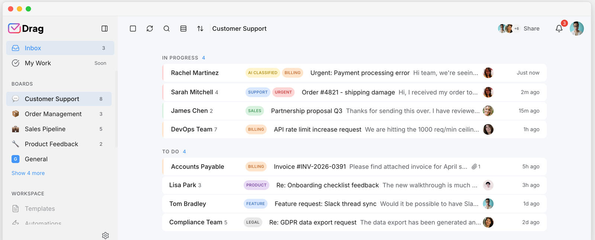The width and height of the screenshot is (595, 240).
Task: Click the Drag logo
Action: [26, 29]
